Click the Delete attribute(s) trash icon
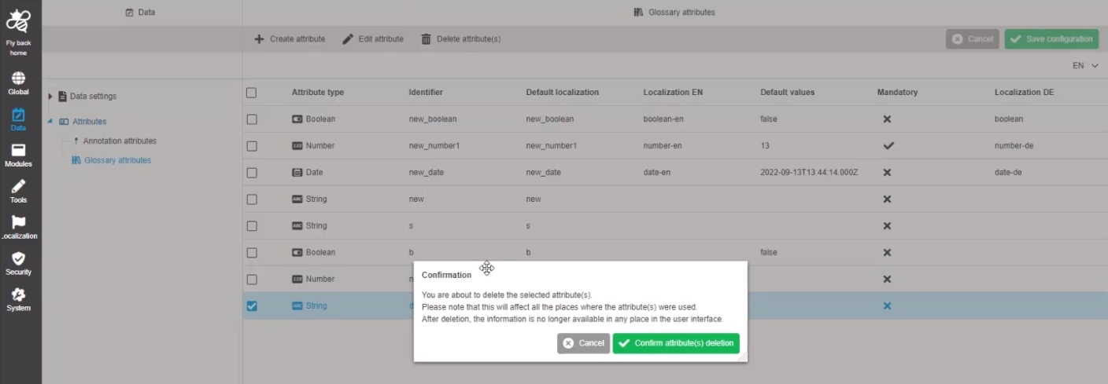This screenshot has width=1108, height=384. (x=426, y=39)
